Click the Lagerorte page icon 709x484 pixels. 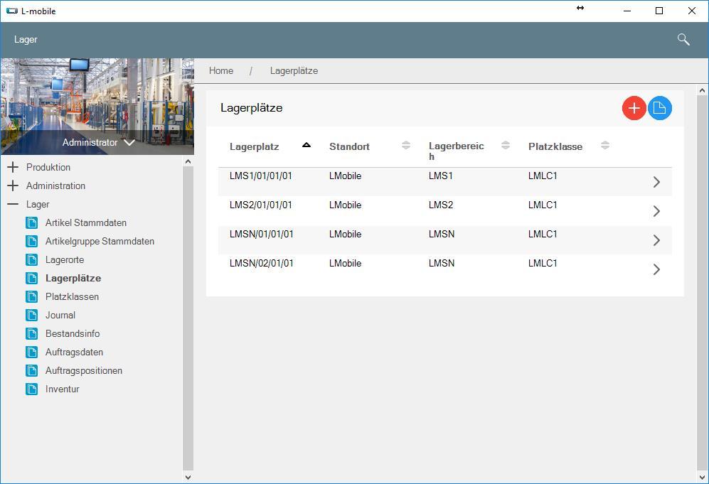point(32,260)
